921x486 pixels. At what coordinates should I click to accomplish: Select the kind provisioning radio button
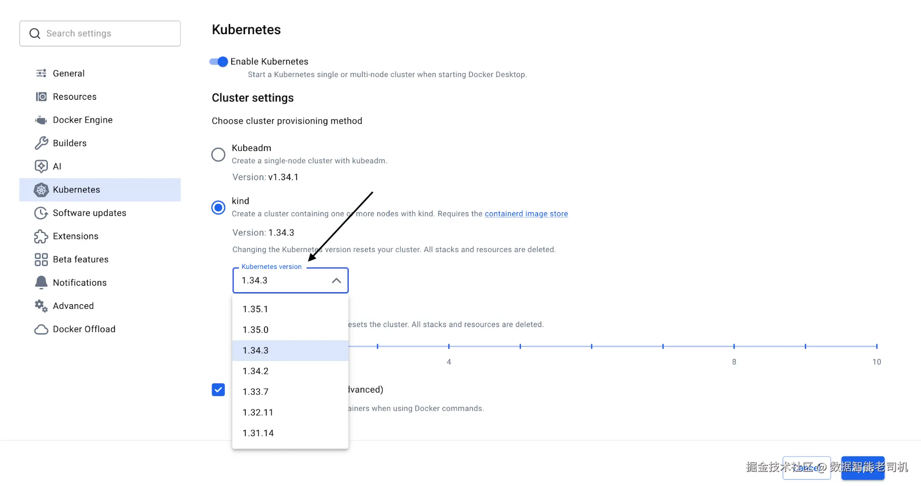pyautogui.click(x=218, y=208)
